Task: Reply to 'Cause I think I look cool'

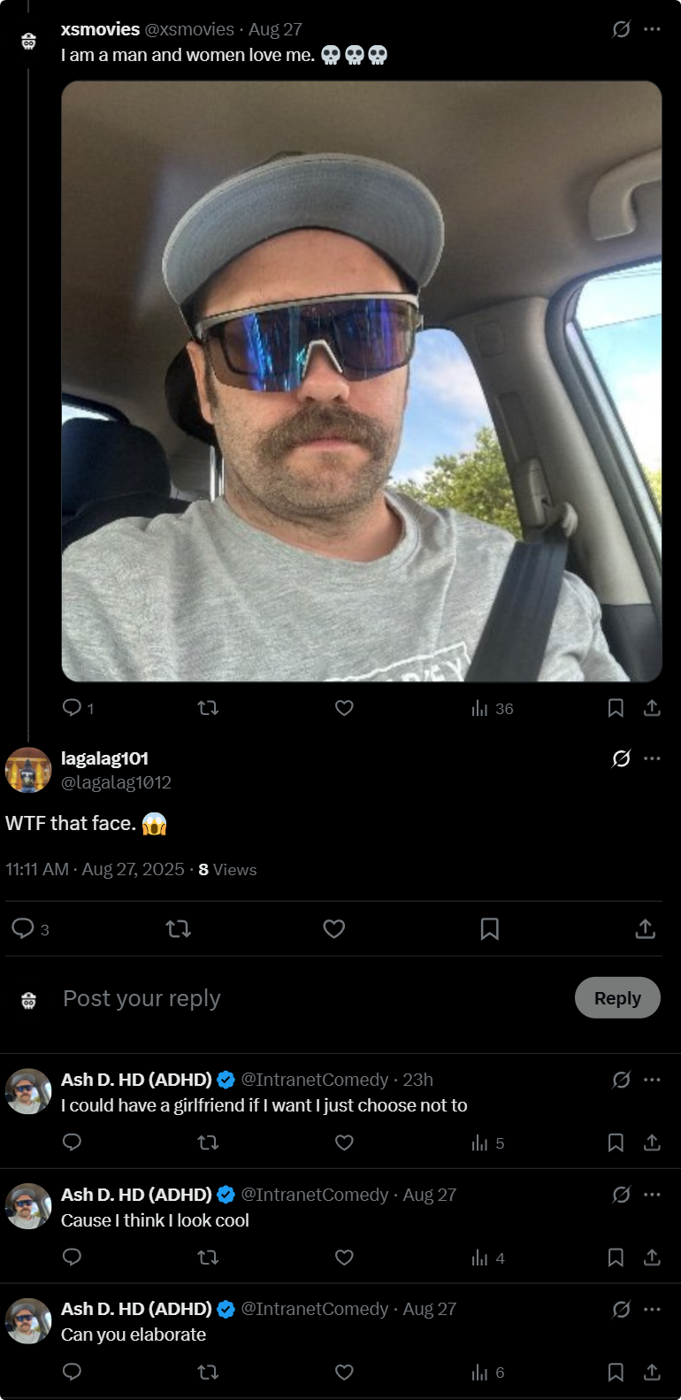Action: pyautogui.click(x=73, y=1258)
